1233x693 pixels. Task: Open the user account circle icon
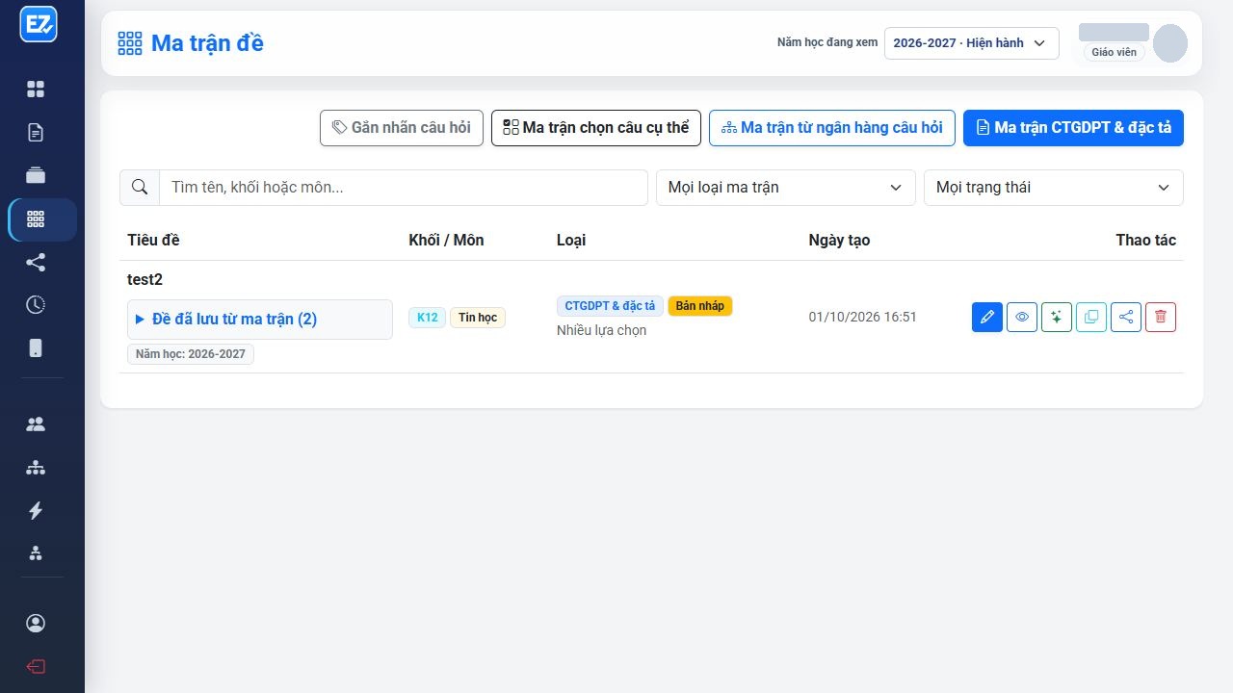click(x=36, y=624)
